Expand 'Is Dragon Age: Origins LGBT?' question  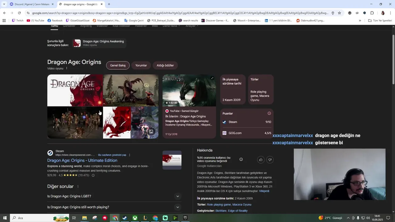click(x=114, y=196)
